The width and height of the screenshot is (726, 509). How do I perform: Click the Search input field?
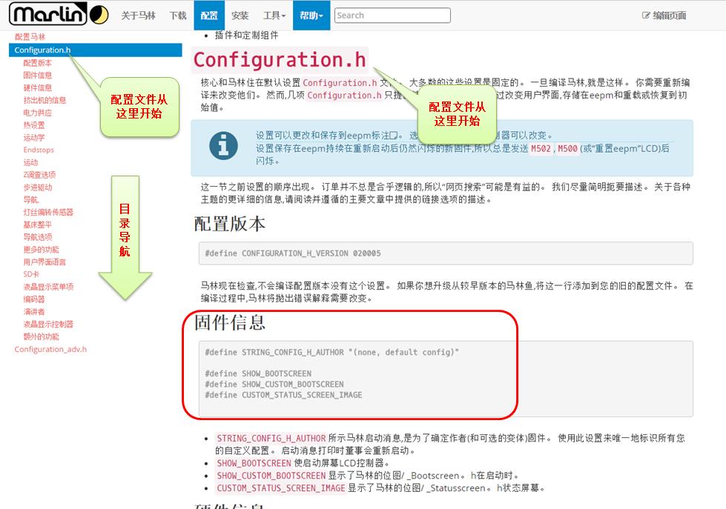[x=393, y=15]
